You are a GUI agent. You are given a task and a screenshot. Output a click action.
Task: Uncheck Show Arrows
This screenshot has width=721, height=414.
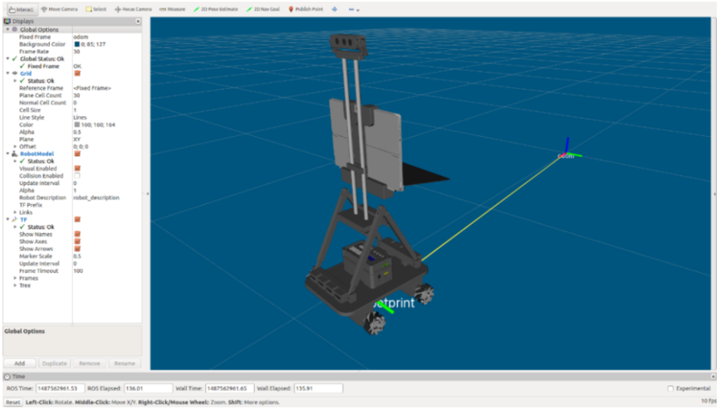click(x=77, y=249)
